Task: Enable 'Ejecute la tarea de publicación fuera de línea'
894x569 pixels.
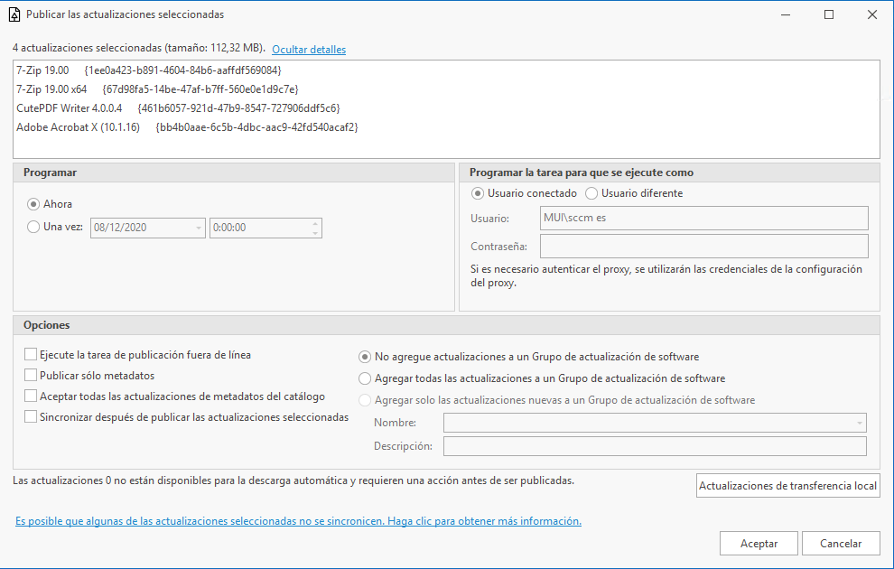Action: [x=32, y=355]
